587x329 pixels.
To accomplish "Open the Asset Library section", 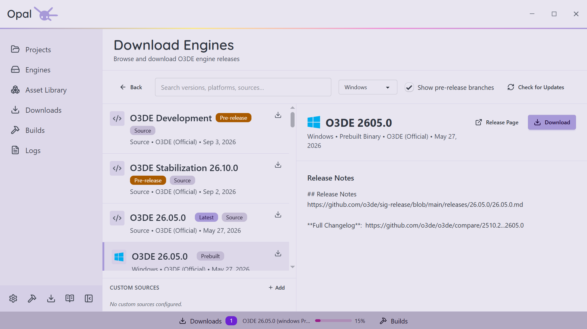I will pyautogui.click(x=39, y=90).
